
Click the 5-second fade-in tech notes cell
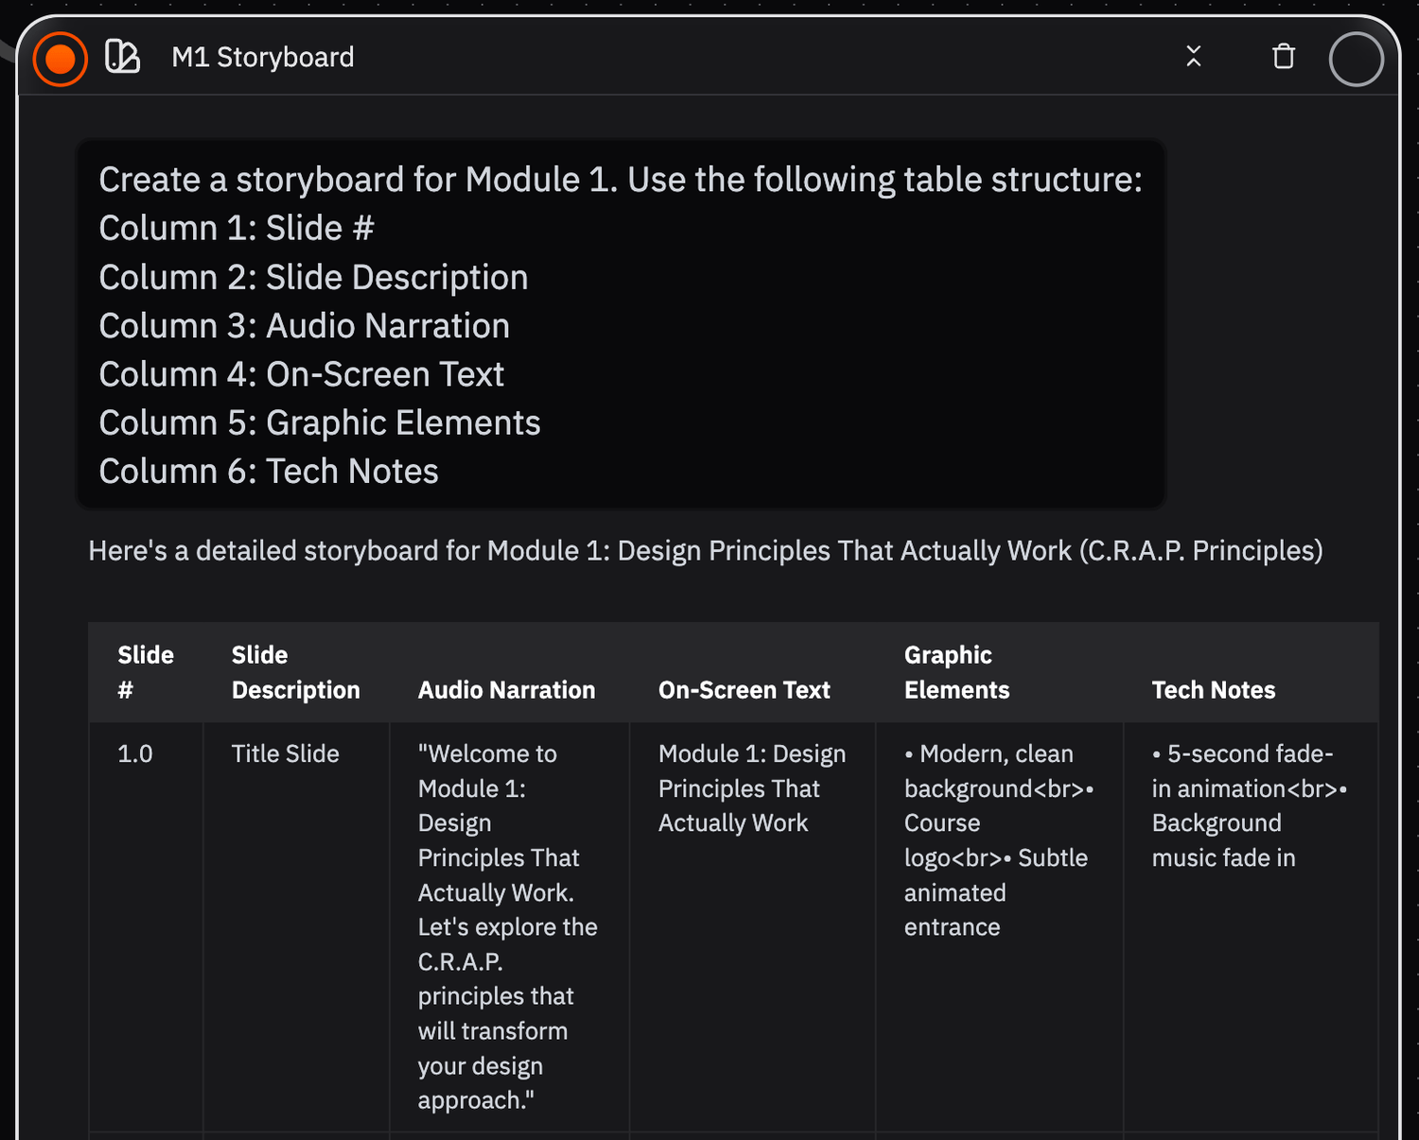click(x=1251, y=805)
